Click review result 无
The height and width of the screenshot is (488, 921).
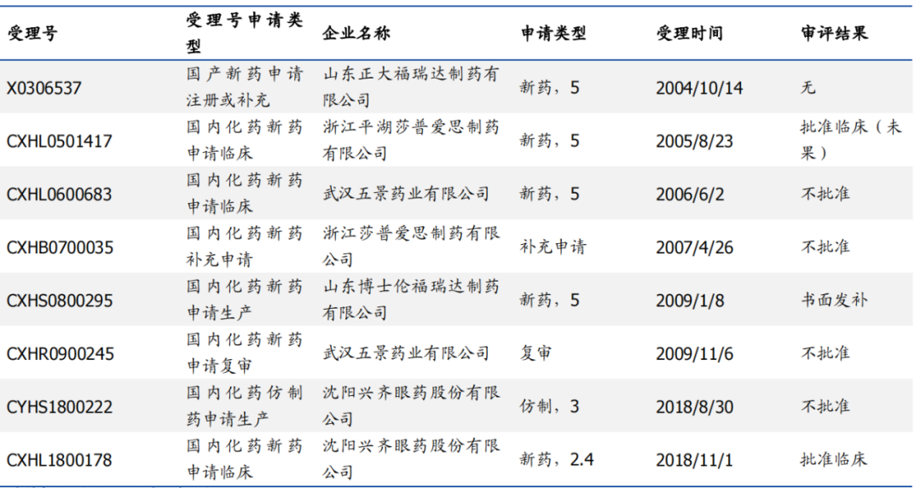[808, 88]
